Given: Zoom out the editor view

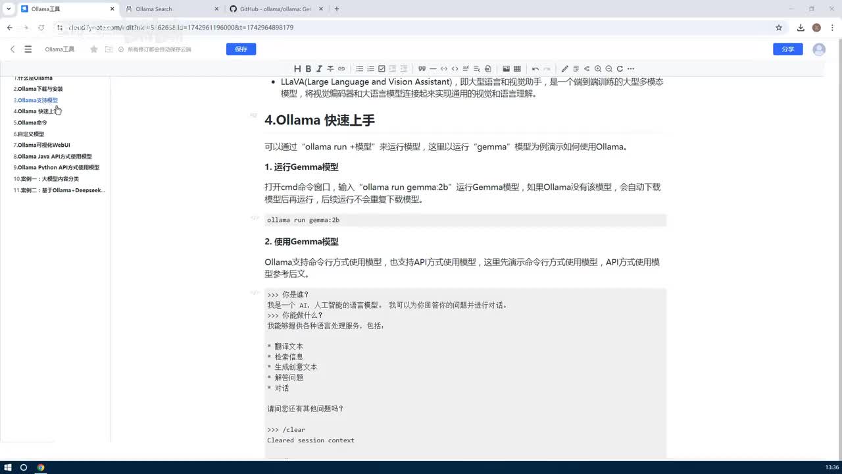Looking at the screenshot, I should tap(609, 68).
